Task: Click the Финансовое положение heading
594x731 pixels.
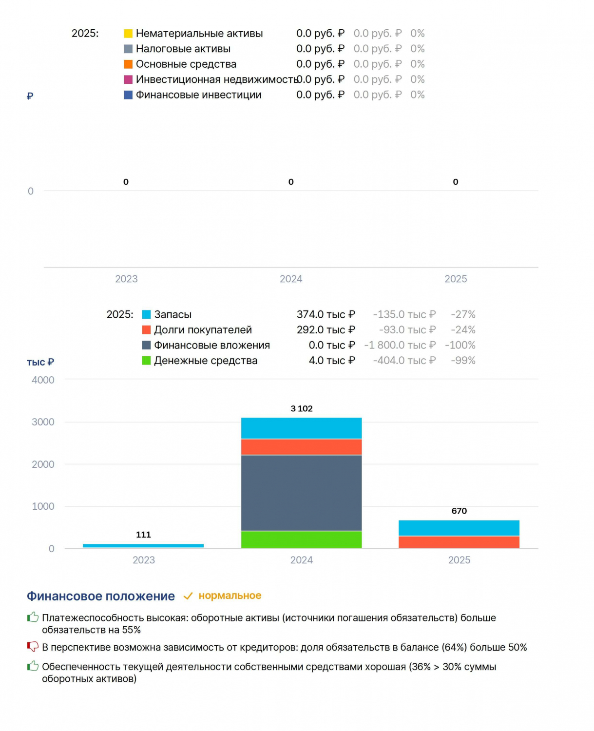Action: (x=101, y=596)
